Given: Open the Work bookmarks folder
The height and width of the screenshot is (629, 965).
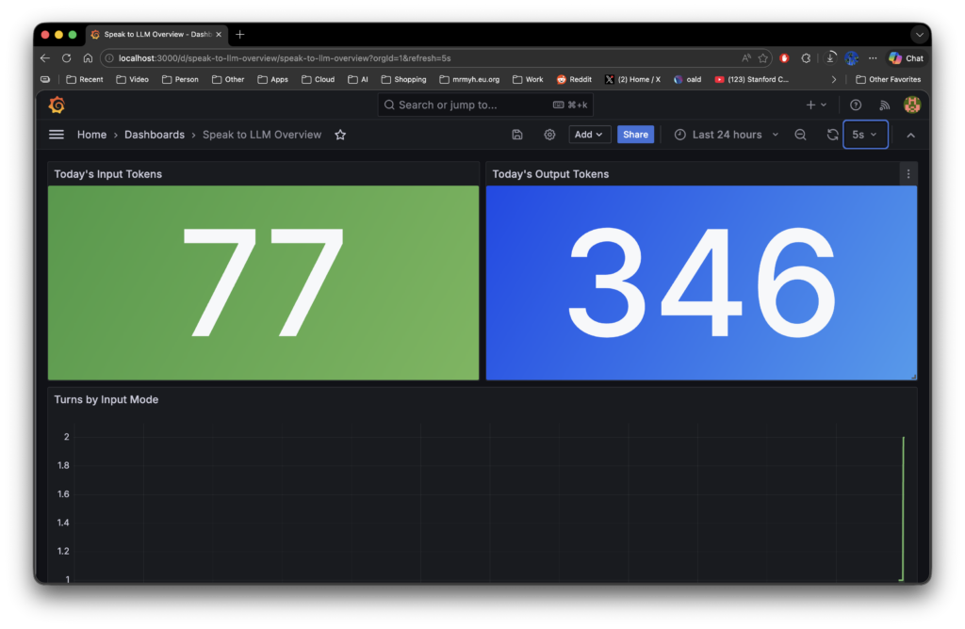Looking at the screenshot, I should pyautogui.click(x=527, y=80).
